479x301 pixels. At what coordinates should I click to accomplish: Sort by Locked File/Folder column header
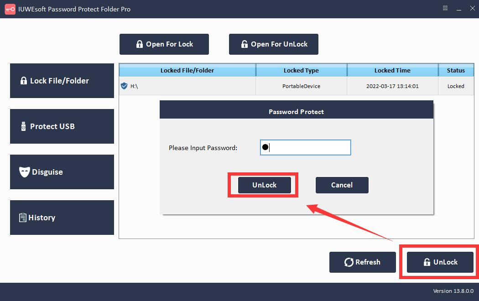pos(187,71)
